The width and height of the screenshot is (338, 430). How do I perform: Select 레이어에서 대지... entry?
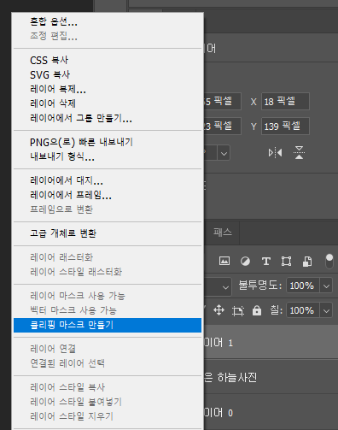point(108,180)
